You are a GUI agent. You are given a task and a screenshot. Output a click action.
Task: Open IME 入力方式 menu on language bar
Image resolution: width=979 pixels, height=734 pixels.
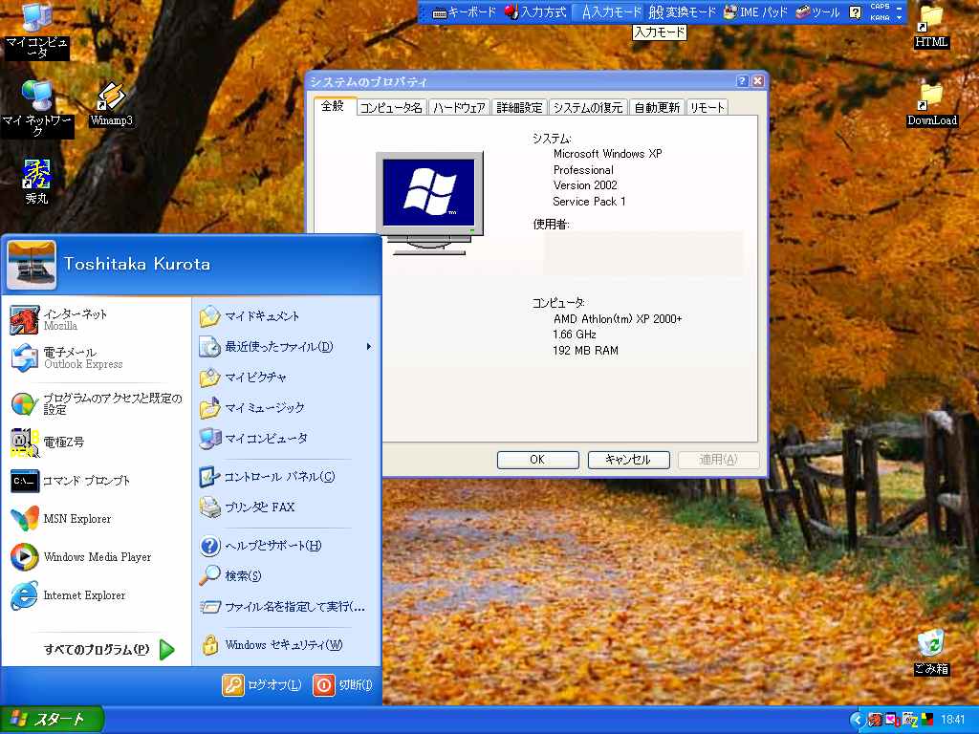(535, 11)
